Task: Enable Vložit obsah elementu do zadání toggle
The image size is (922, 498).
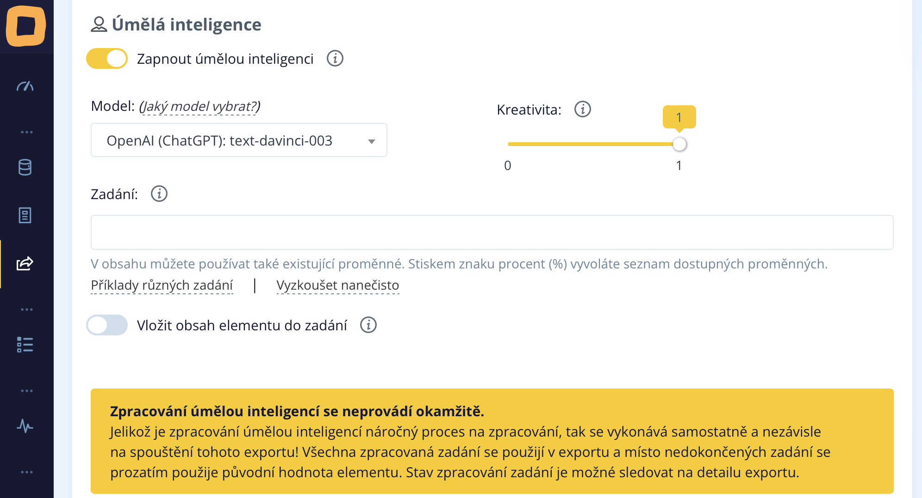Action: coord(107,325)
